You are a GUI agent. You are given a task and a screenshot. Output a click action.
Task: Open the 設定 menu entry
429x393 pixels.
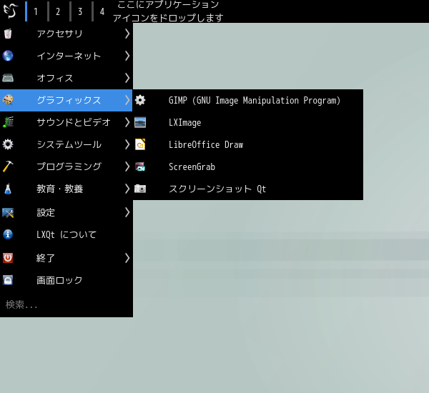coord(66,212)
